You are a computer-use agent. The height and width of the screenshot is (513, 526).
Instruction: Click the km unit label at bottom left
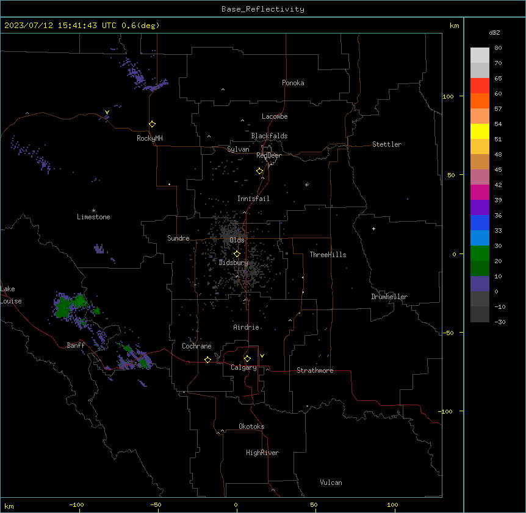click(x=9, y=506)
